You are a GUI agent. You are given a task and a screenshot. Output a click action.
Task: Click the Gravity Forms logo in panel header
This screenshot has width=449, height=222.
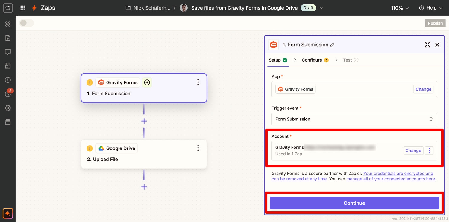273,45
